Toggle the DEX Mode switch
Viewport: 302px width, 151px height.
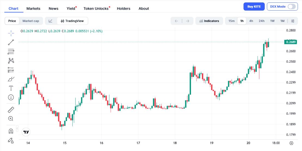[x=291, y=7]
